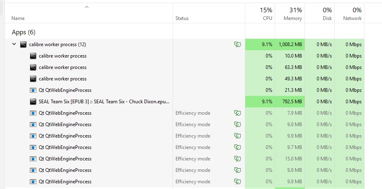Viewport: 382px width, 189px height.
Task: Click the sort arrow above the Name column
Action: coord(87,7)
